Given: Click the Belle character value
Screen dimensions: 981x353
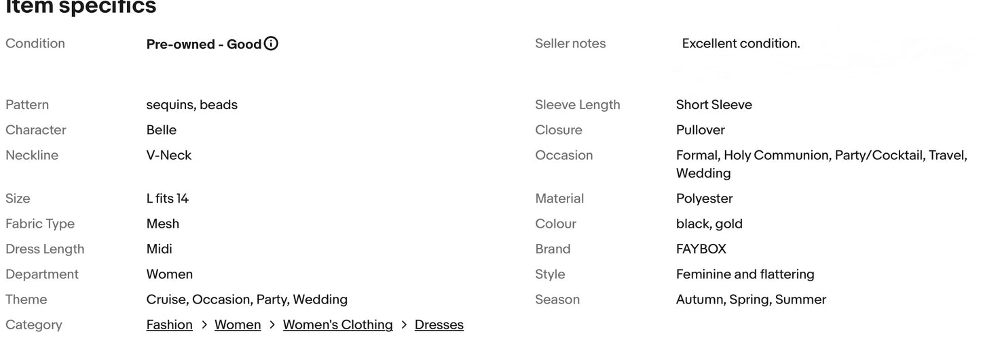Looking at the screenshot, I should pos(161,130).
